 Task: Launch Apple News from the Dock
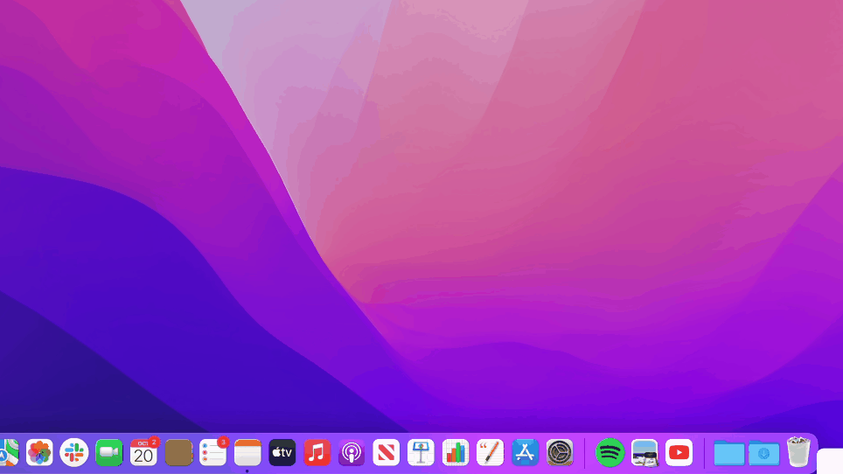coord(386,452)
